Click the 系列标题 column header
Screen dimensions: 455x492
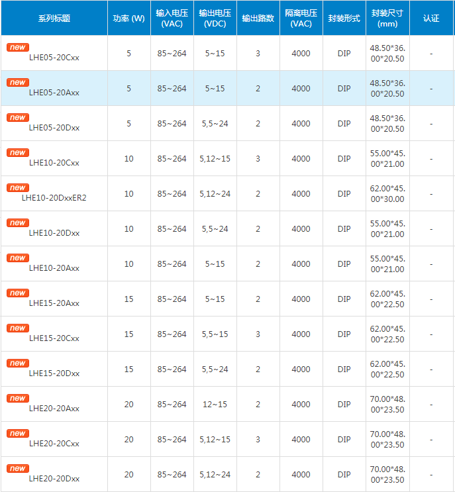pyautogui.click(x=54, y=19)
